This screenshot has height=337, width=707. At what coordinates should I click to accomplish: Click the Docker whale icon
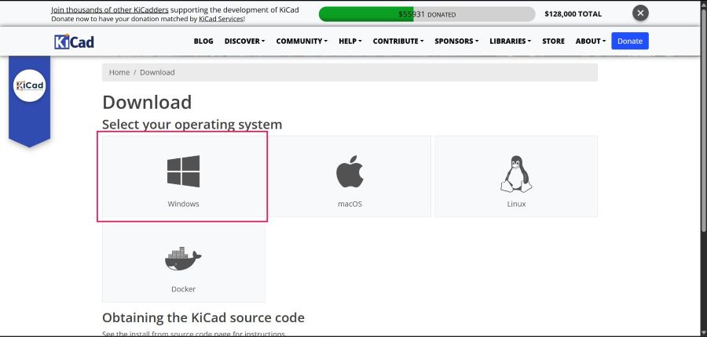tap(183, 259)
